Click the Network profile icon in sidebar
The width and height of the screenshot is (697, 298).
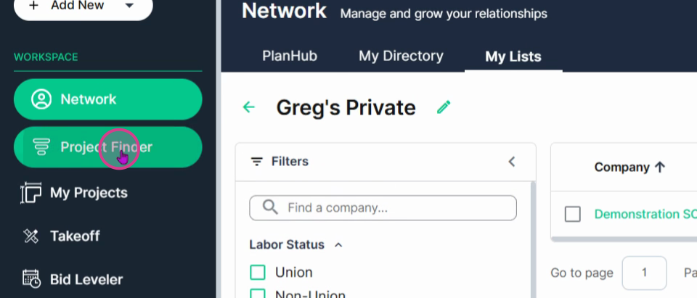click(x=41, y=99)
